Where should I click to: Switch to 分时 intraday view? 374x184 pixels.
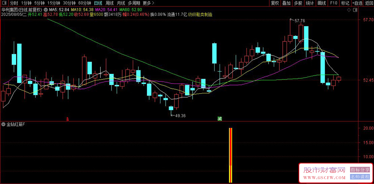(14, 3)
